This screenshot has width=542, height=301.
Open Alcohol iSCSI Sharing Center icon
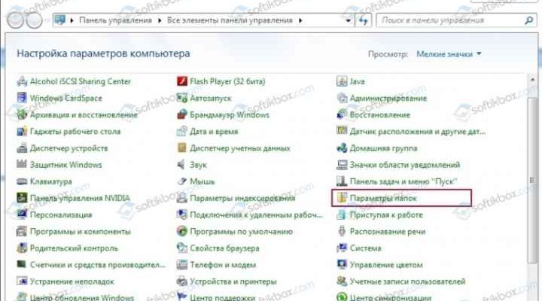click(x=22, y=81)
